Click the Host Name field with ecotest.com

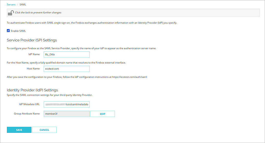tap(67, 69)
